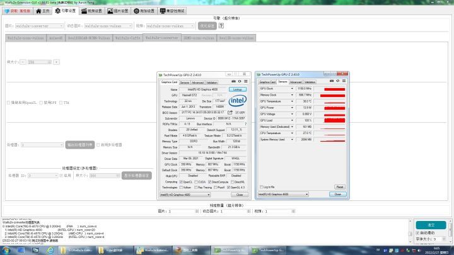The width and height of the screenshot is (454, 255).
Task: Open Validation tab in left GPU-Z window
Action: (x=212, y=82)
